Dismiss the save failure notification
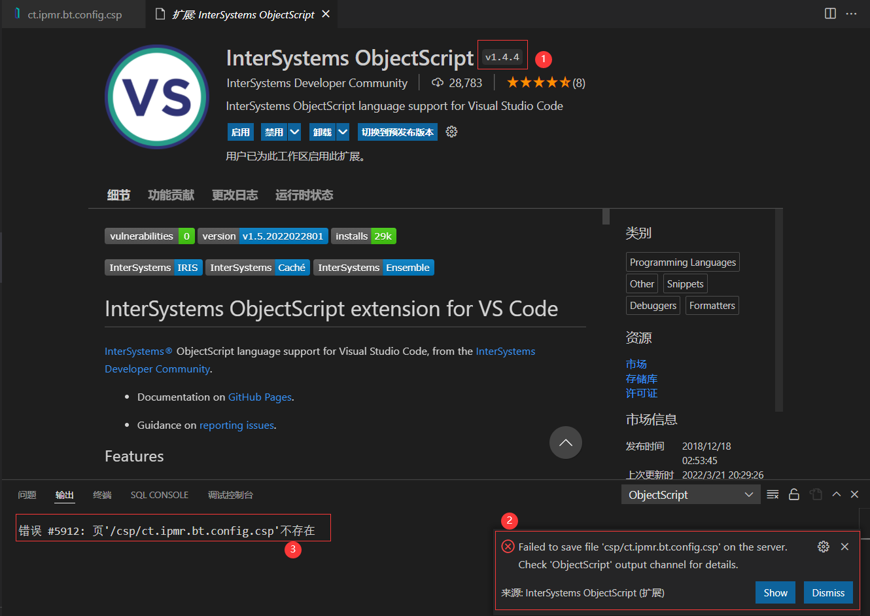The height and width of the screenshot is (616, 870). [x=828, y=592]
